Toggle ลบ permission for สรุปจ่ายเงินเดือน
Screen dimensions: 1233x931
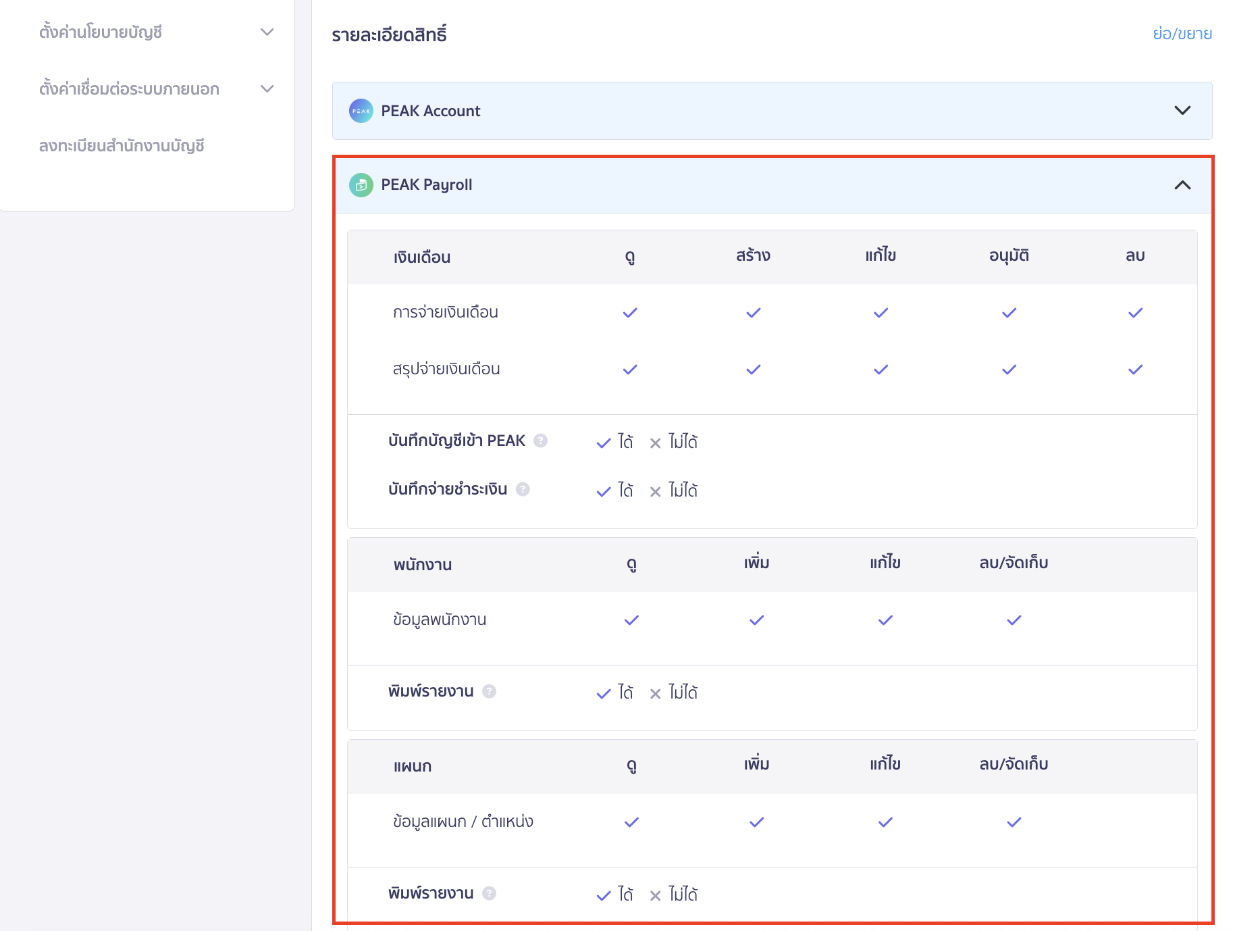click(x=1135, y=370)
